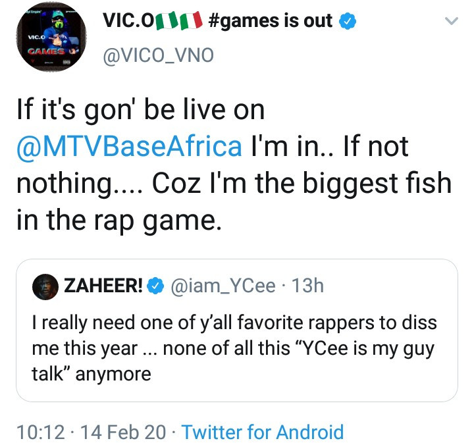Click the quoted tweet's 13h timestamp

point(307,287)
